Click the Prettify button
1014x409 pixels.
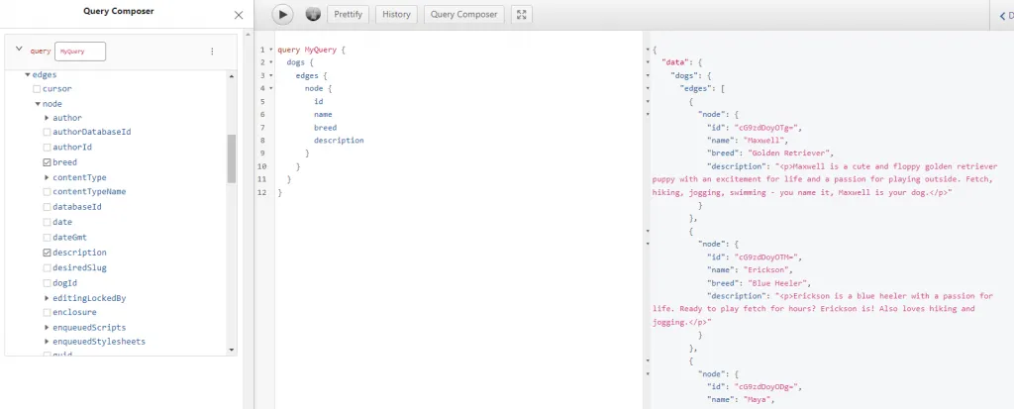pyautogui.click(x=348, y=15)
